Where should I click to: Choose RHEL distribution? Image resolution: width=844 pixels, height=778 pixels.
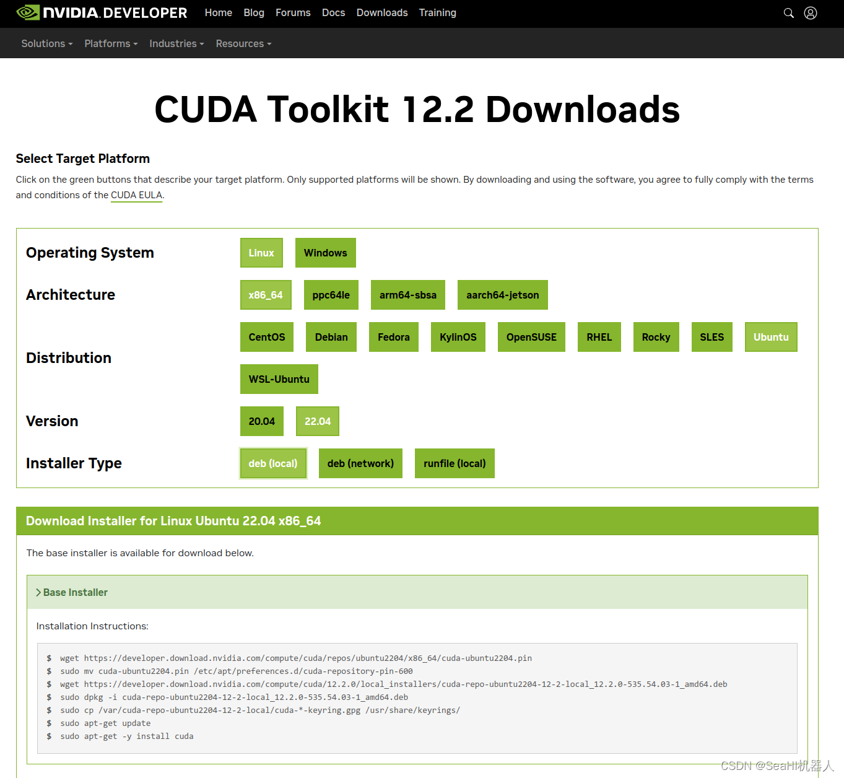click(x=599, y=337)
